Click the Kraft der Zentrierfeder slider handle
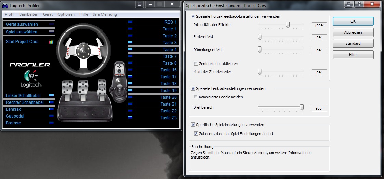 pyautogui.click(x=260, y=72)
